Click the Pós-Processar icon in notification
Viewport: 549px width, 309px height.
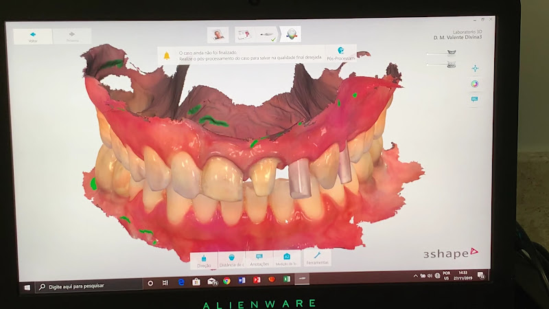[x=340, y=52]
